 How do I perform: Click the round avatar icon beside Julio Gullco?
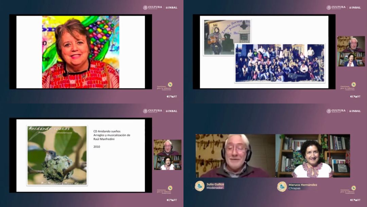[199, 186]
